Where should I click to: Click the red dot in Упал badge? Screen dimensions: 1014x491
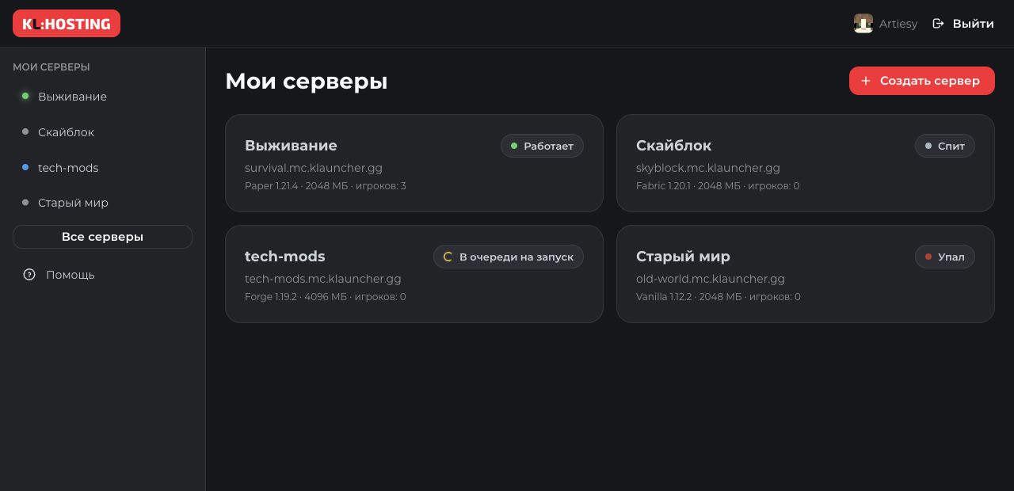[x=928, y=257]
